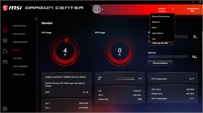Viewport: 203px width, 113px height.
Task: Open Ambient Link page
Action: click(x=19, y=74)
